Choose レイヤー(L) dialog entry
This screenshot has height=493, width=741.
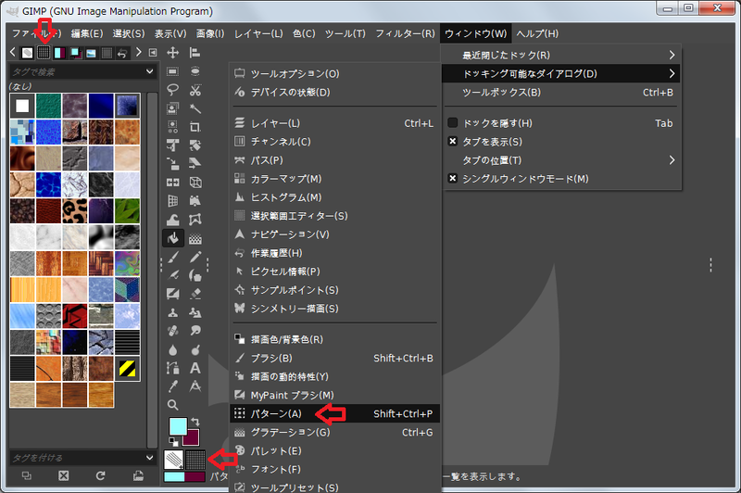click(x=335, y=123)
